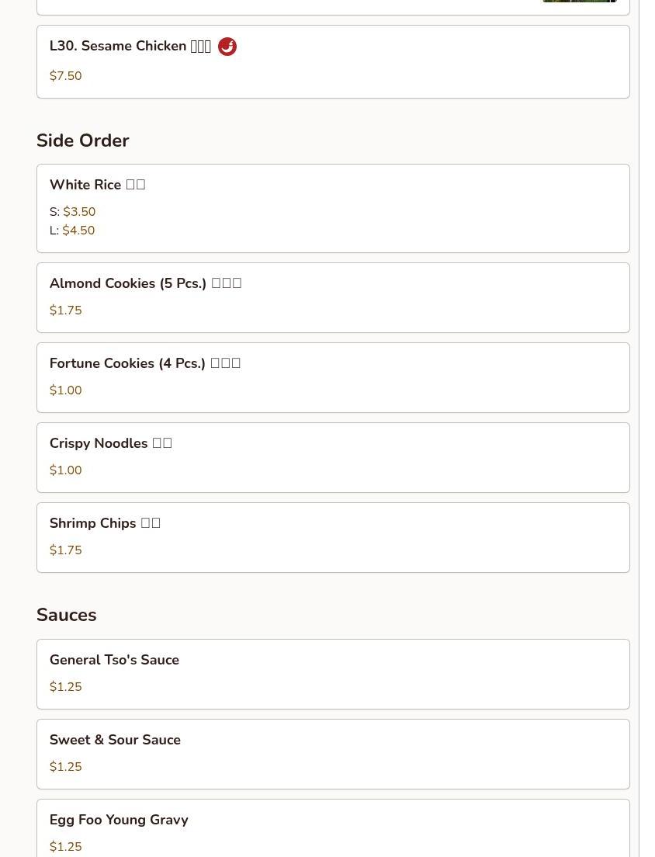This screenshot has height=857, width=655.
Task: Open Sweet & Sour Sauce item
Action: click(x=115, y=740)
